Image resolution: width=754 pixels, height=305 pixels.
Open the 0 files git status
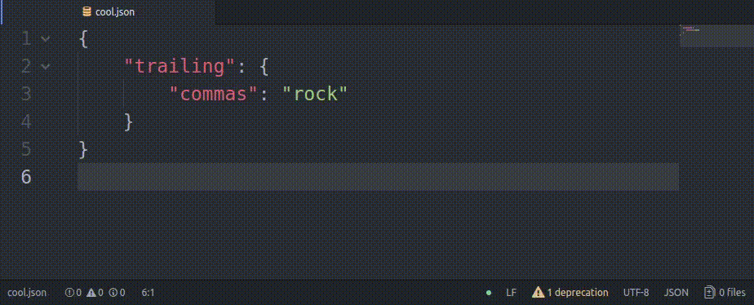click(x=725, y=292)
